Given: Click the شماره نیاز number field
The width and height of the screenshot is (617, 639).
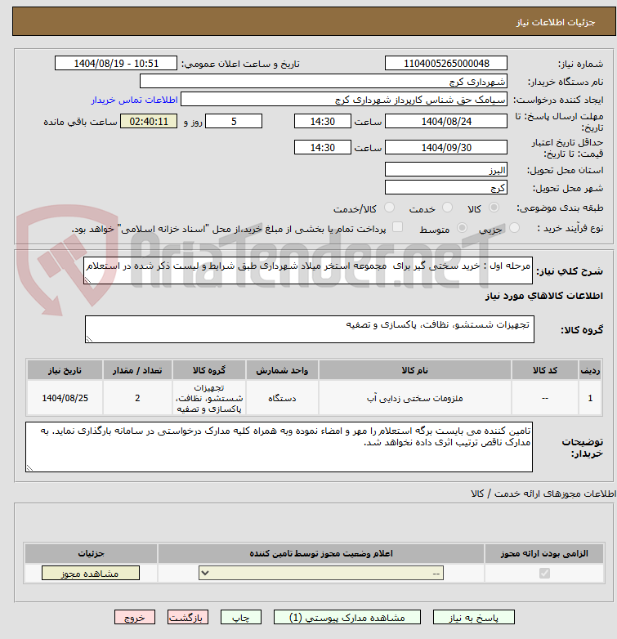Looking at the screenshot, I should coord(445,64).
